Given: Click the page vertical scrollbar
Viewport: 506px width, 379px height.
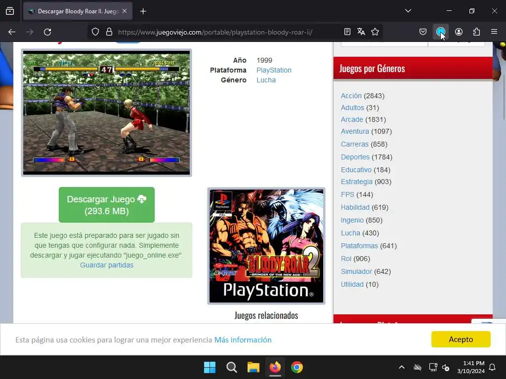Looking at the screenshot, I should 504,97.
